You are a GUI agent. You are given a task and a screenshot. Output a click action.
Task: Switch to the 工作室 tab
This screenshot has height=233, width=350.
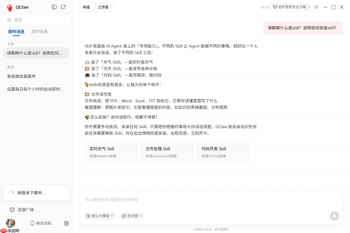pyautogui.click(x=103, y=7)
